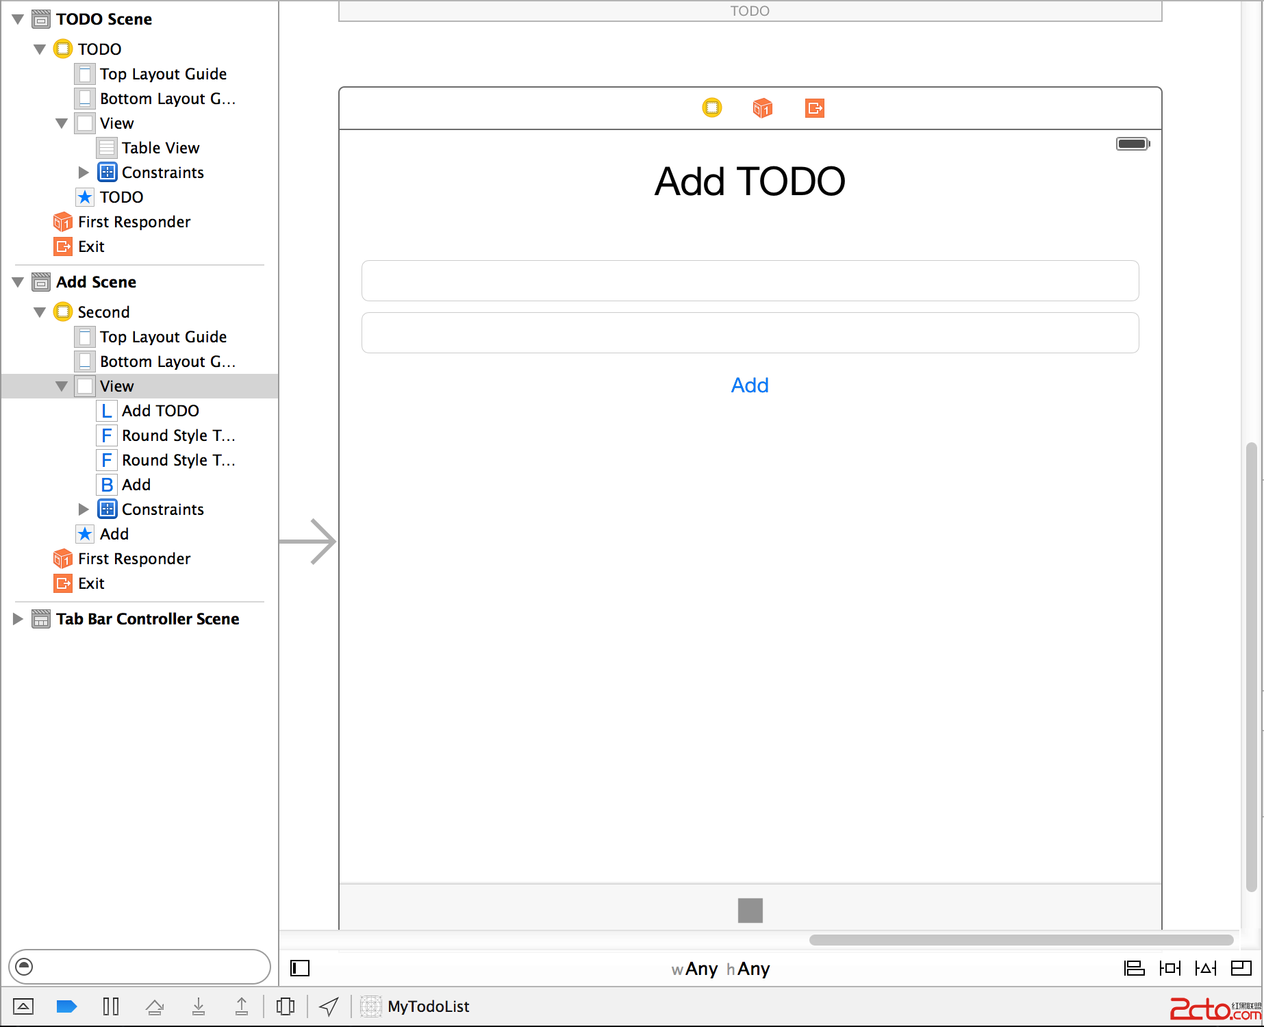Click the first round text field on canvas
The width and height of the screenshot is (1264, 1027).
coord(750,281)
